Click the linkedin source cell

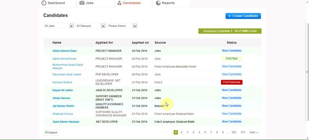point(159,106)
